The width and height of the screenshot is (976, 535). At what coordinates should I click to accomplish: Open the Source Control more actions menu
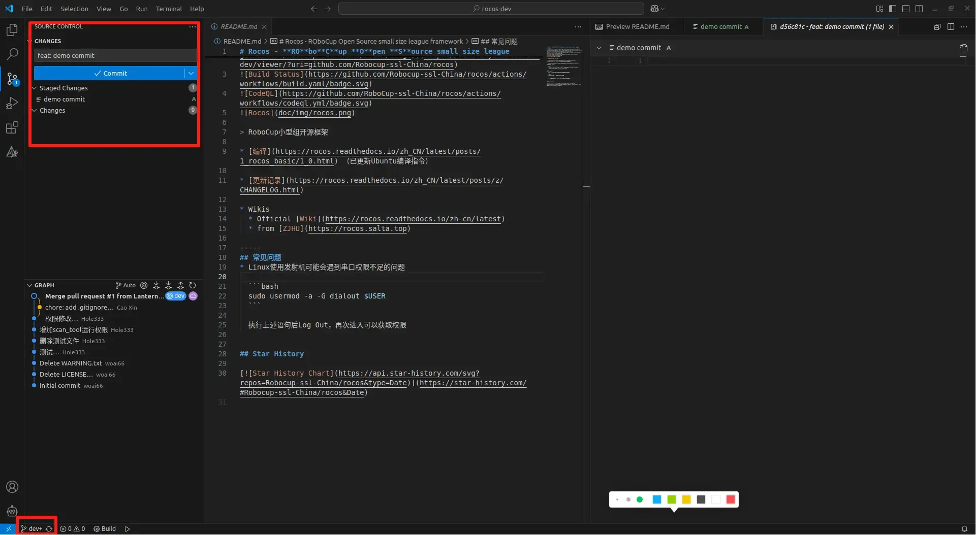point(192,26)
